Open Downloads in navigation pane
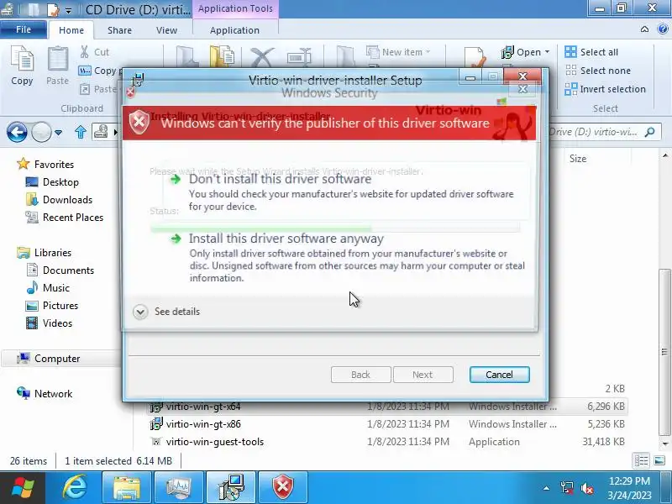Image resolution: width=672 pixels, height=504 pixels. click(x=59, y=200)
